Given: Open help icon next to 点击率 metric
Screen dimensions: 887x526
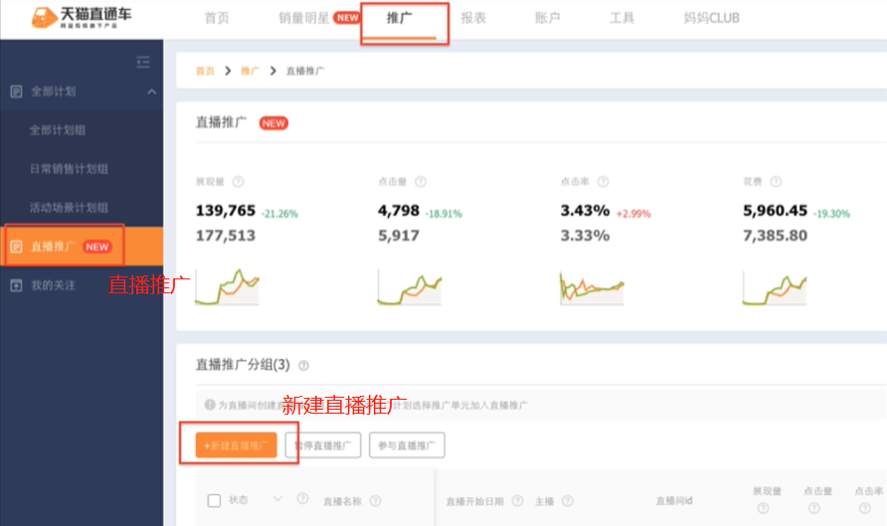Looking at the screenshot, I should [603, 182].
